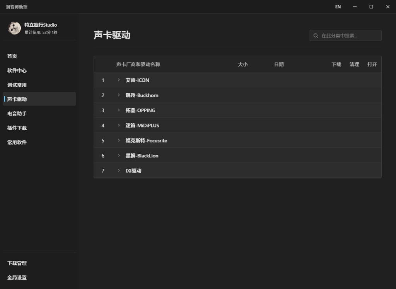Screen dimensions: 396x289
Task: Expand the 福克斯特-Focusrite entry
Action: coord(119,140)
